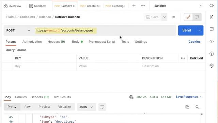Select Pretty response view
Screen dimensions: 218x123
12,107
